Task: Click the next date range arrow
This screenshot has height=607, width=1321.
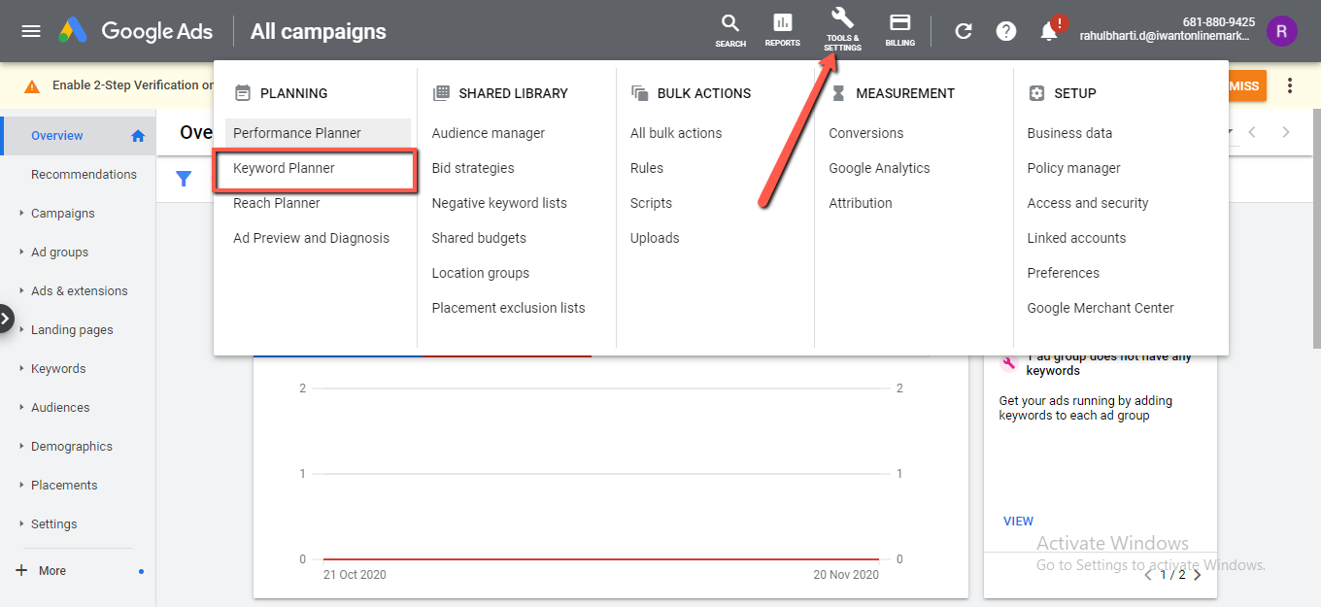Action: (x=1286, y=132)
